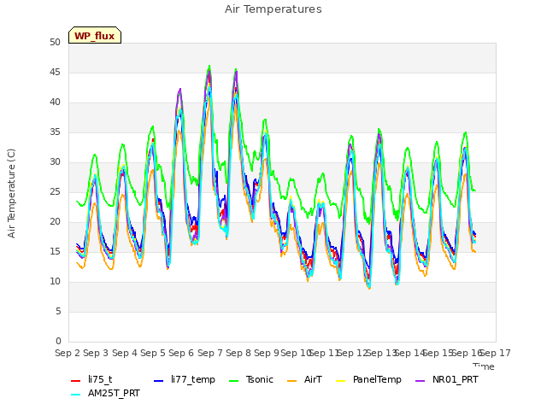Screen dimensions: 547x410
Task: Click the Air Temperature (C) axis label
Action: pos(11,193)
